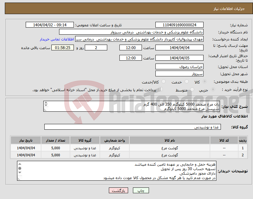Click the announcement date field 1404/04/02 - 09:14
The height and width of the screenshot is (199, 253).
[x=50, y=25]
